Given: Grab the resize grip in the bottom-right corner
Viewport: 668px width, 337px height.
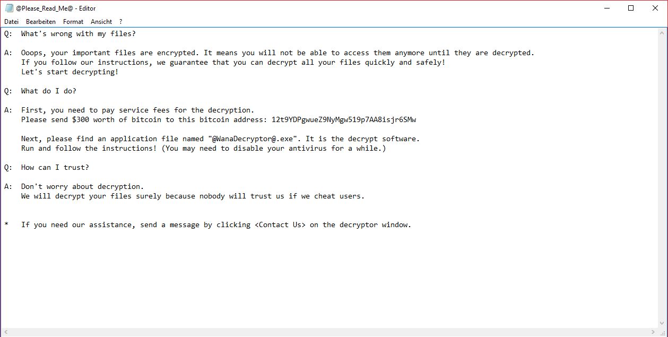Looking at the screenshot, I should (663, 332).
